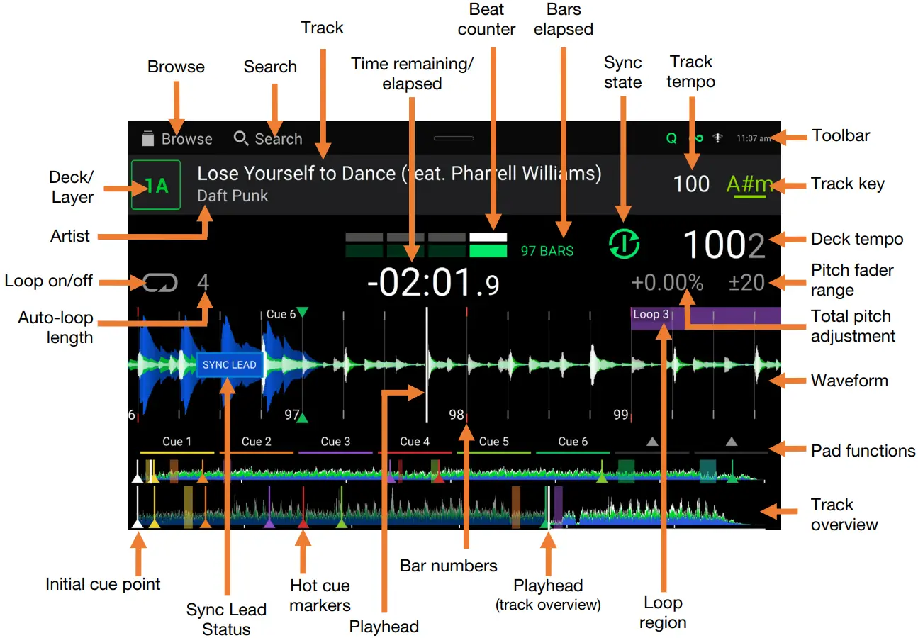Open the Search function
Viewport: 918px width, 638px height.
(x=268, y=139)
